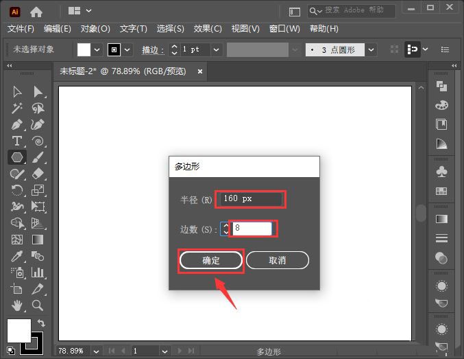Choose the Perspective Grid tool
This screenshot has width=464, height=359.
point(38,223)
